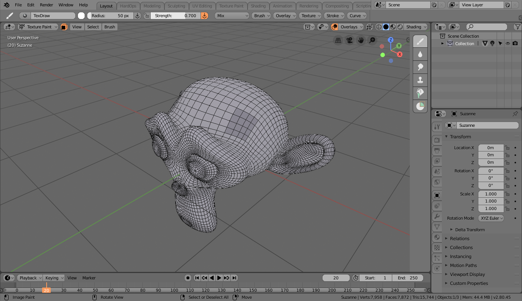Image resolution: width=522 pixels, height=301 pixels.
Task: Open the Shading options dropdown
Action: pos(416,27)
